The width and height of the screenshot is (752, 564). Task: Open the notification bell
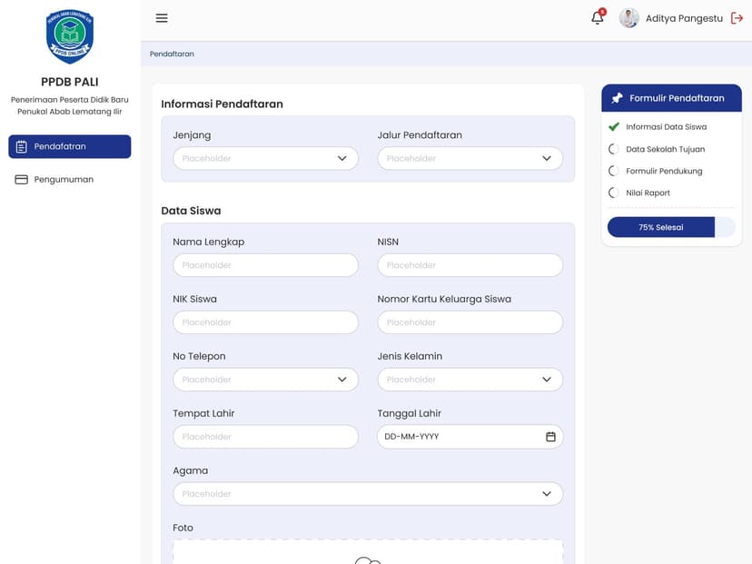pyautogui.click(x=598, y=17)
